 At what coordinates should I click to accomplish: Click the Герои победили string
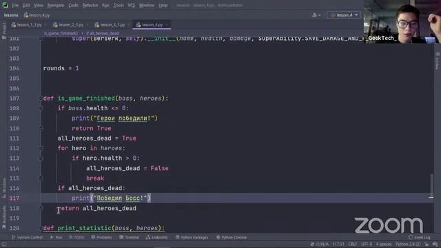pos(123,118)
